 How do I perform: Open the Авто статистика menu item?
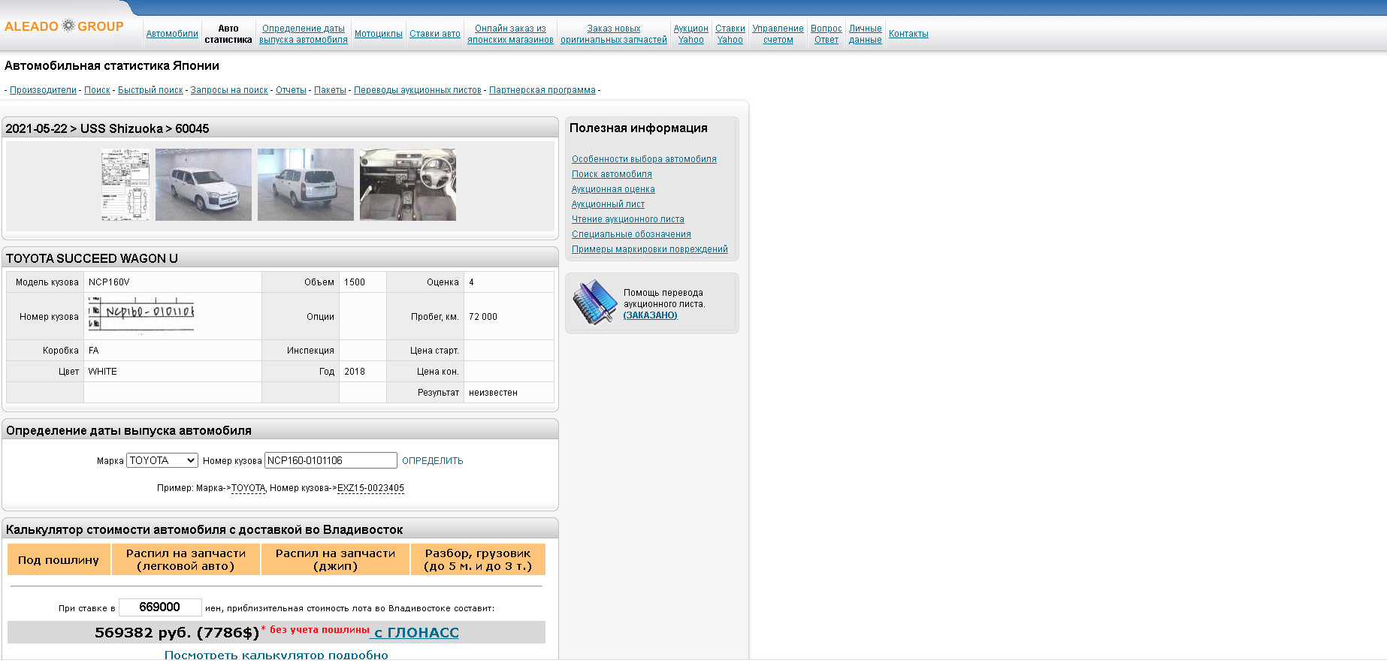pos(228,34)
